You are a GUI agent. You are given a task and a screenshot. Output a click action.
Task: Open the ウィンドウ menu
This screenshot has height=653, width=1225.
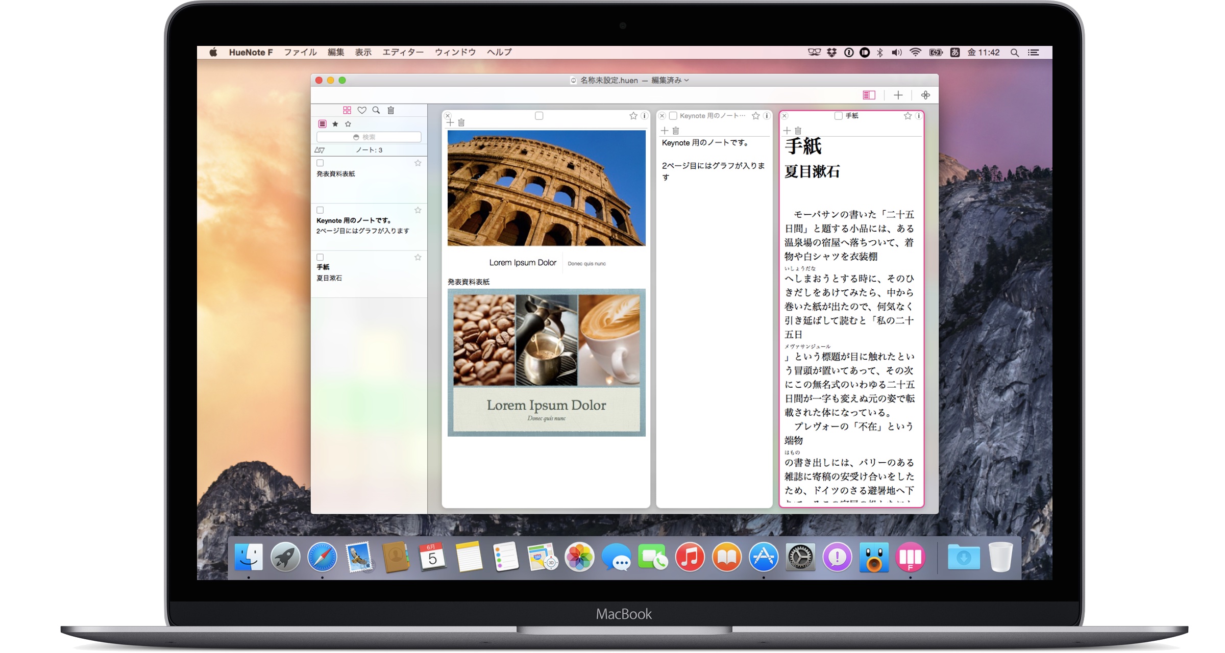[x=455, y=52]
